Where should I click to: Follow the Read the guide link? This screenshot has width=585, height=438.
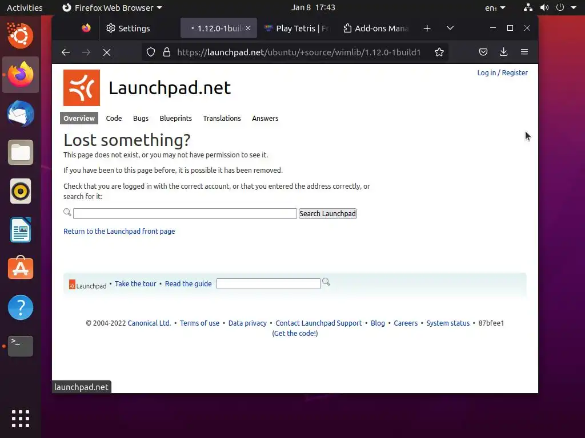click(188, 284)
